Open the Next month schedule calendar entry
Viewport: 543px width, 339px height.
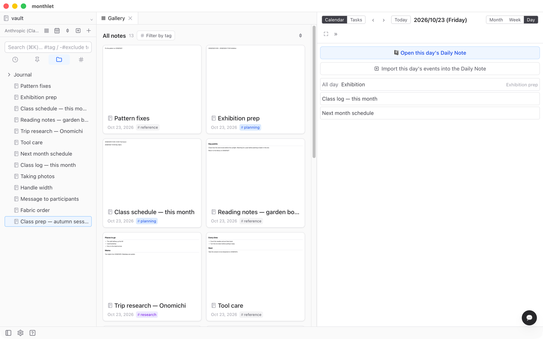pos(430,113)
